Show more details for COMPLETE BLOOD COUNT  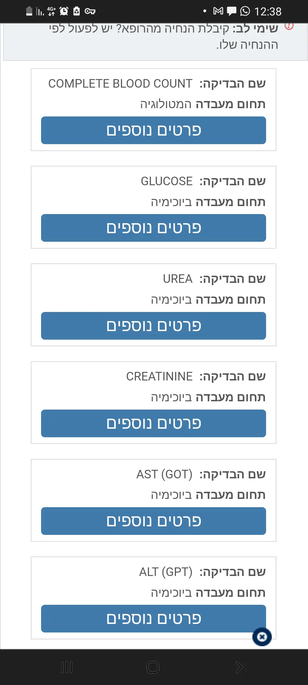[153, 130]
